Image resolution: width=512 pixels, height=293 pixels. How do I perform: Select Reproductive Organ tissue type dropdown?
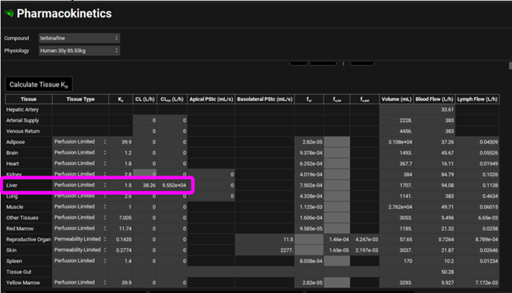tap(81, 239)
